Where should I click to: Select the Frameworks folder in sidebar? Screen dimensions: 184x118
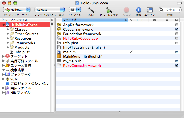(x=25, y=43)
